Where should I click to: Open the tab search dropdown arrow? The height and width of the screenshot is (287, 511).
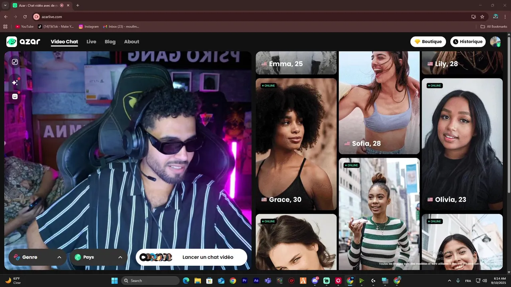coord(5,5)
